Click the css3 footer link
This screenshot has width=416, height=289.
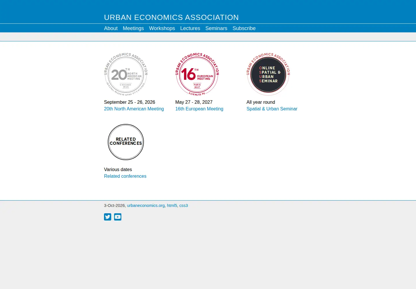(183, 205)
